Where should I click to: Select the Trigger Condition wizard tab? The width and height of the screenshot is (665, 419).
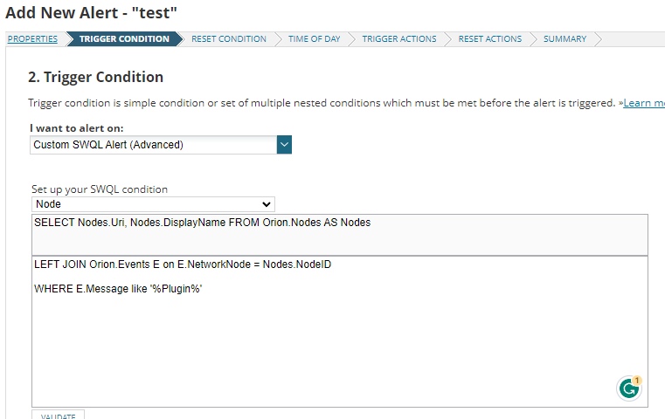pos(124,39)
